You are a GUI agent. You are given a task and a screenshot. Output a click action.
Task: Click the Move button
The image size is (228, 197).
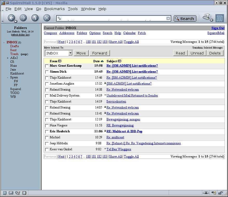[81, 53]
